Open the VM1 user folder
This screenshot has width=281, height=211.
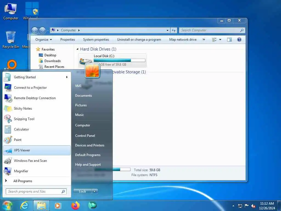pyautogui.click(x=78, y=86)
